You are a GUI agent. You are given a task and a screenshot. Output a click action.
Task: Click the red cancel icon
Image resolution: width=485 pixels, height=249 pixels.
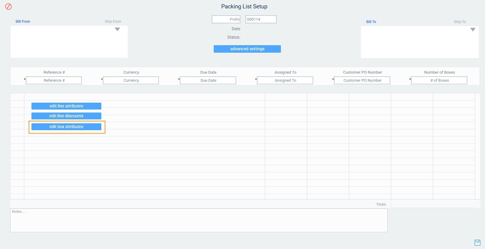point(8,7)
